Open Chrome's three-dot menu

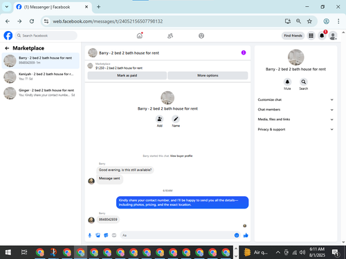tap(338, 21)
